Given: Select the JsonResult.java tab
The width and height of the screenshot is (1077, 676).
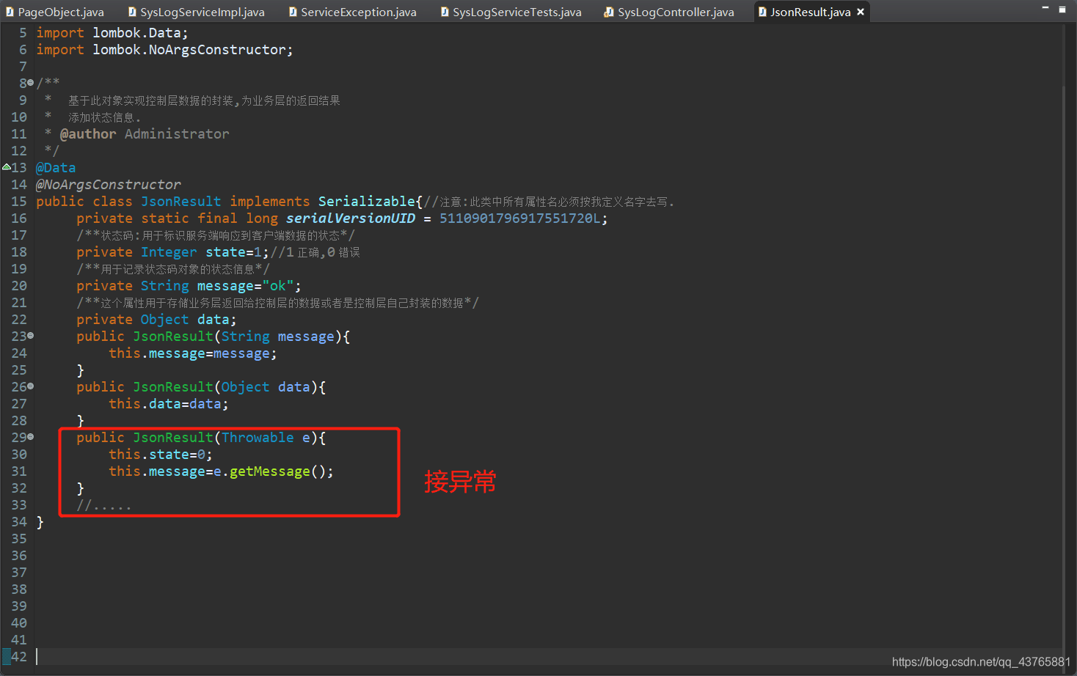Looking at the screenshot, I should (x=810, y=12).
